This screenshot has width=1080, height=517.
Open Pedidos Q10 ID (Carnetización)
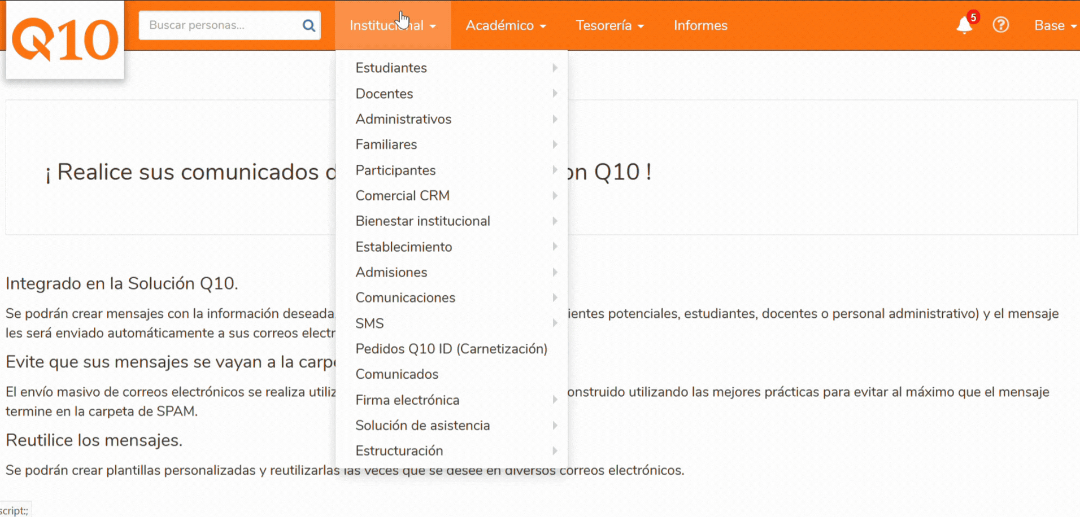tap(452, 349)
